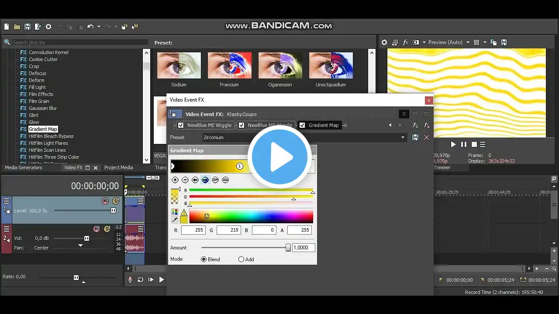Remove the gradient control point with minus icon
Viewport: 559px width, 314px height.
[185, 180]
